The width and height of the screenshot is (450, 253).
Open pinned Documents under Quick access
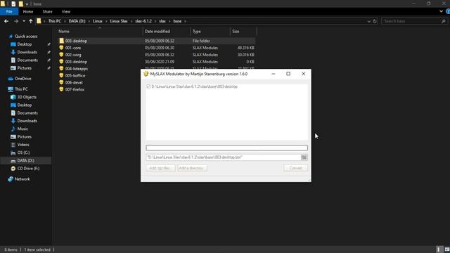(x=27, y=60)
